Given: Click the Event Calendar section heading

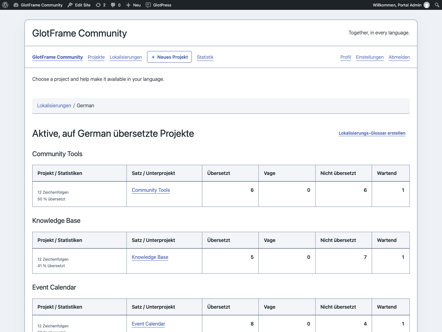Looking at the screenshot, I should (54, 287).
